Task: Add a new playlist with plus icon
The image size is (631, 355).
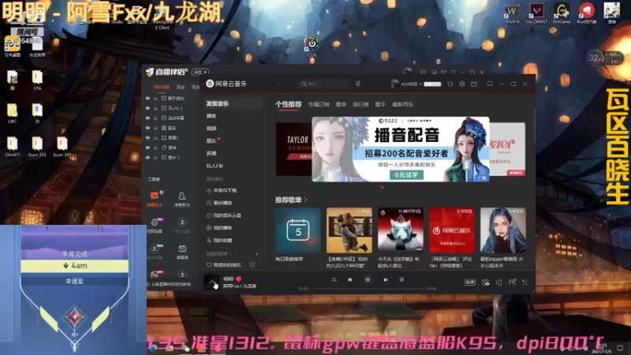Action: pos(256,254)
